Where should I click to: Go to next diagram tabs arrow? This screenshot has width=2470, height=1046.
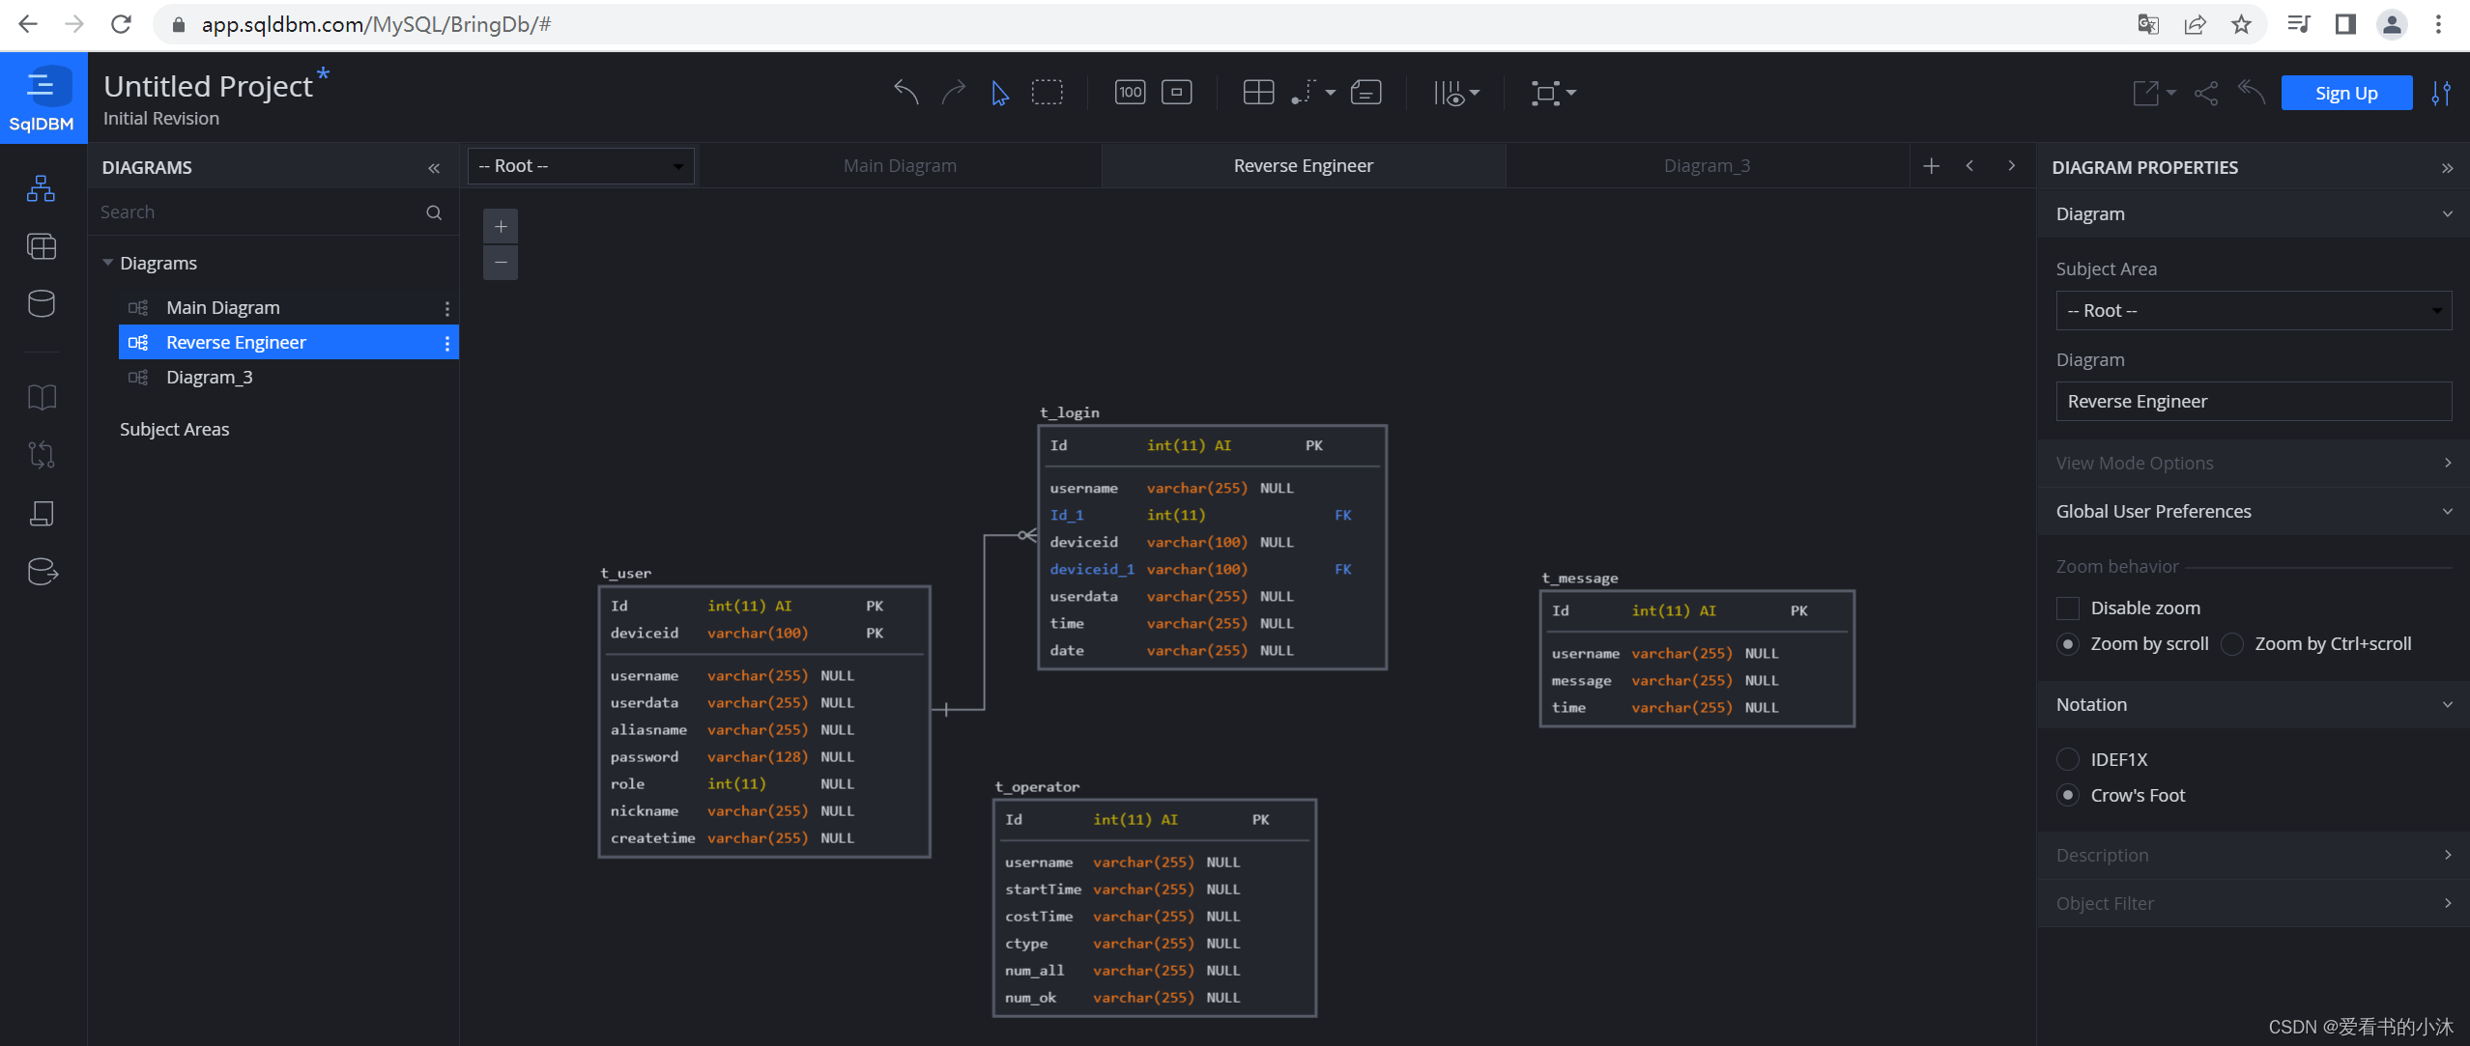2012,166
